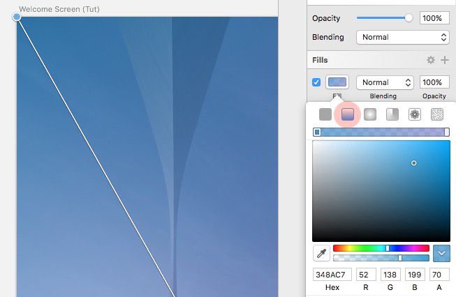Select the noise fill type icon
The image size is (456, 297).
coord(437,114)
